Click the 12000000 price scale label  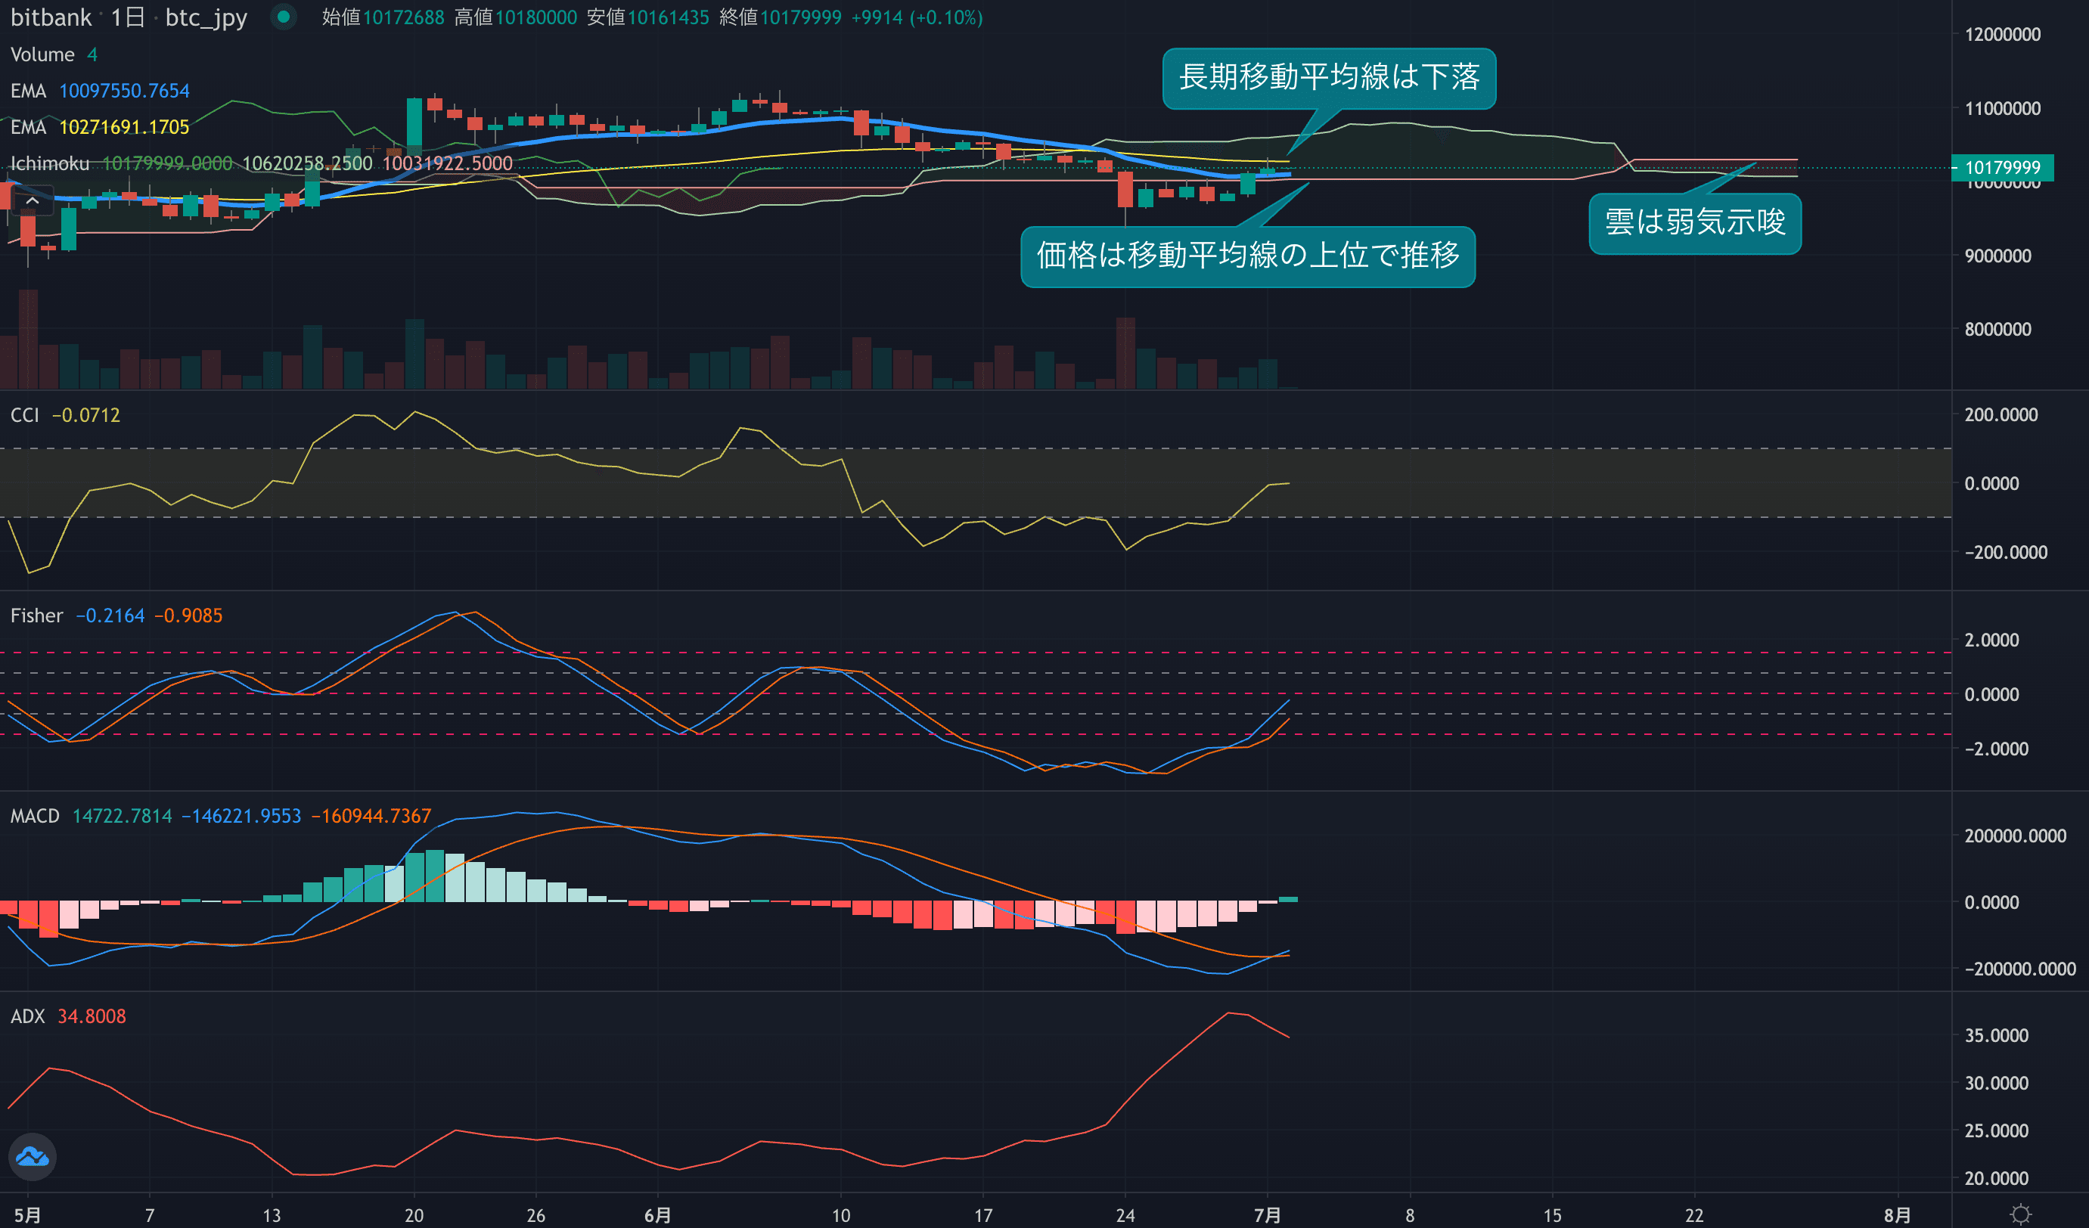coord(2002,35)
